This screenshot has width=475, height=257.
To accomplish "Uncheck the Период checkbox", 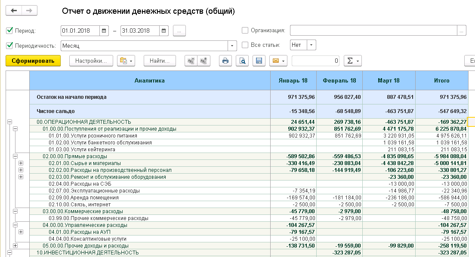I will [9, 31].
